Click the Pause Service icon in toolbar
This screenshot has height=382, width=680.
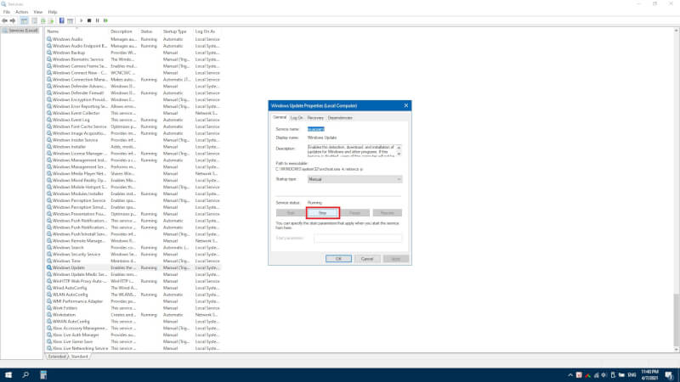(x=97, y=20)
